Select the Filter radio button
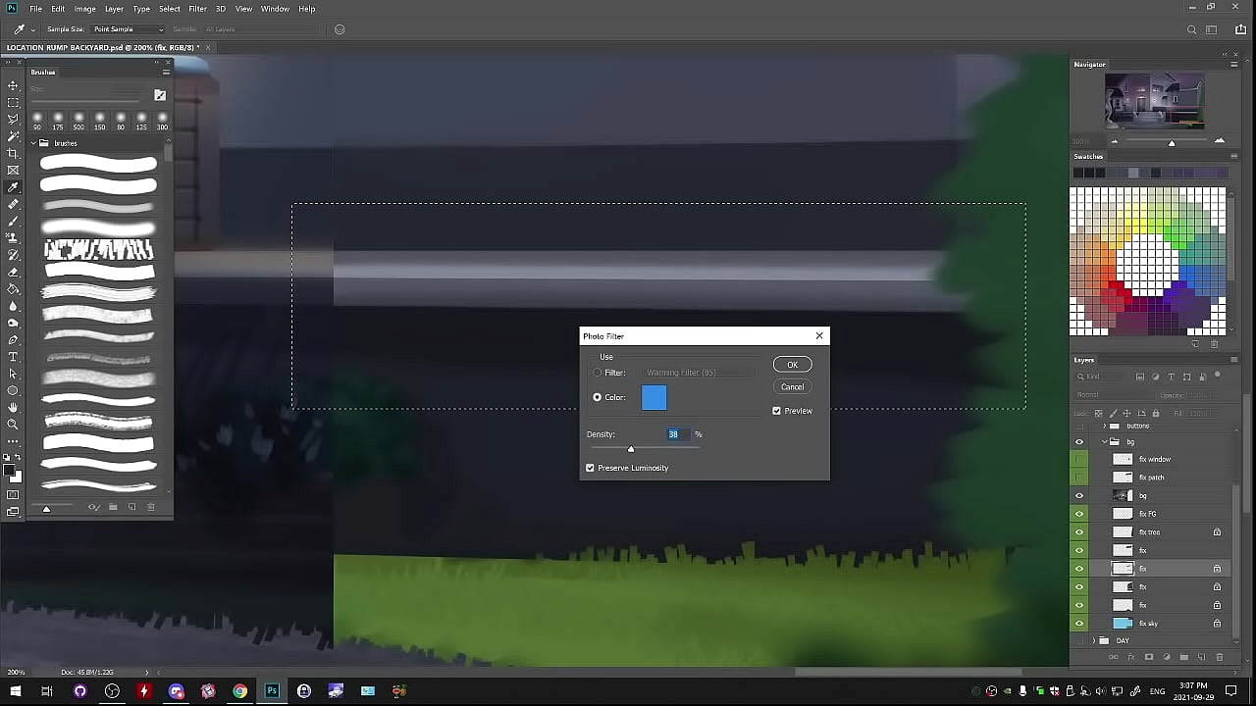The image size is (1256, 706). (x=598, y=373)
